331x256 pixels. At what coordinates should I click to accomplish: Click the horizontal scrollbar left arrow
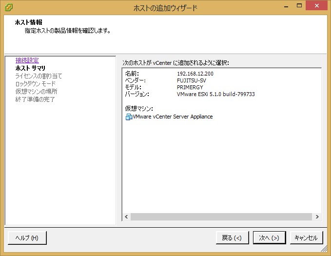coord(126,217)
